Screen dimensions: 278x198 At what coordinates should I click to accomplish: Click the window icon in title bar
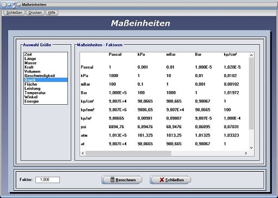19,4
